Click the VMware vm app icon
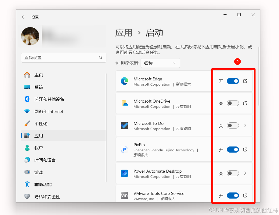The width and height of the screenshot is (279, 215). tap(124, 196)
